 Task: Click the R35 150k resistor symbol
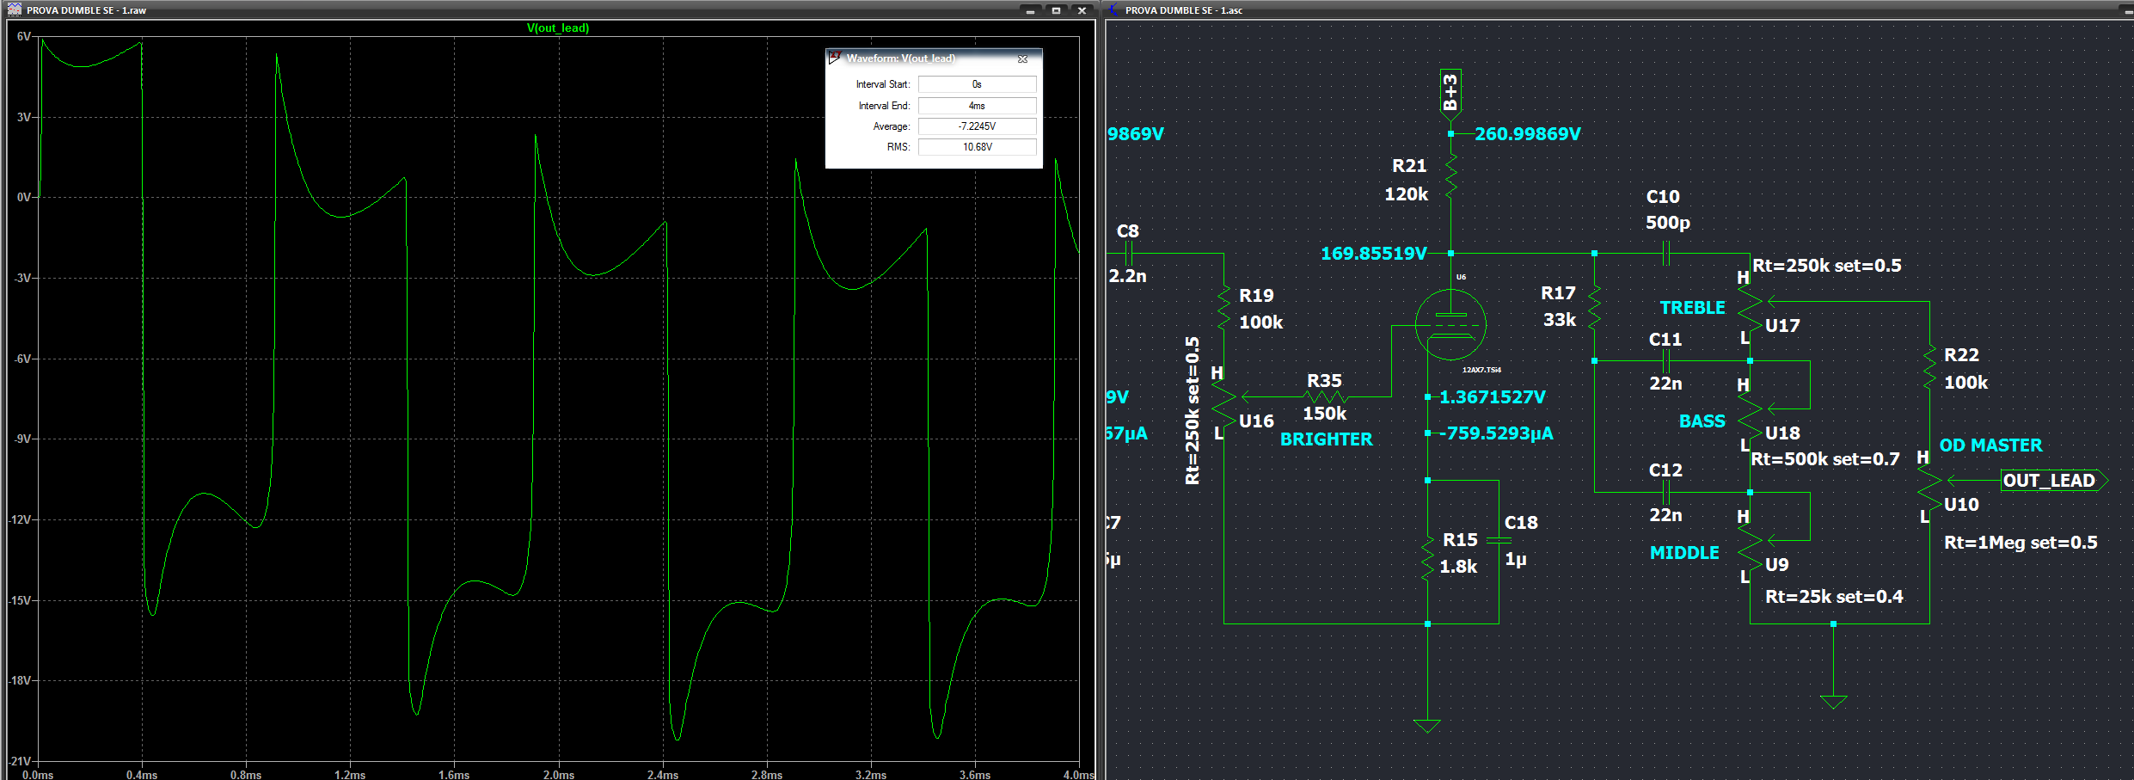(1326, 396)
